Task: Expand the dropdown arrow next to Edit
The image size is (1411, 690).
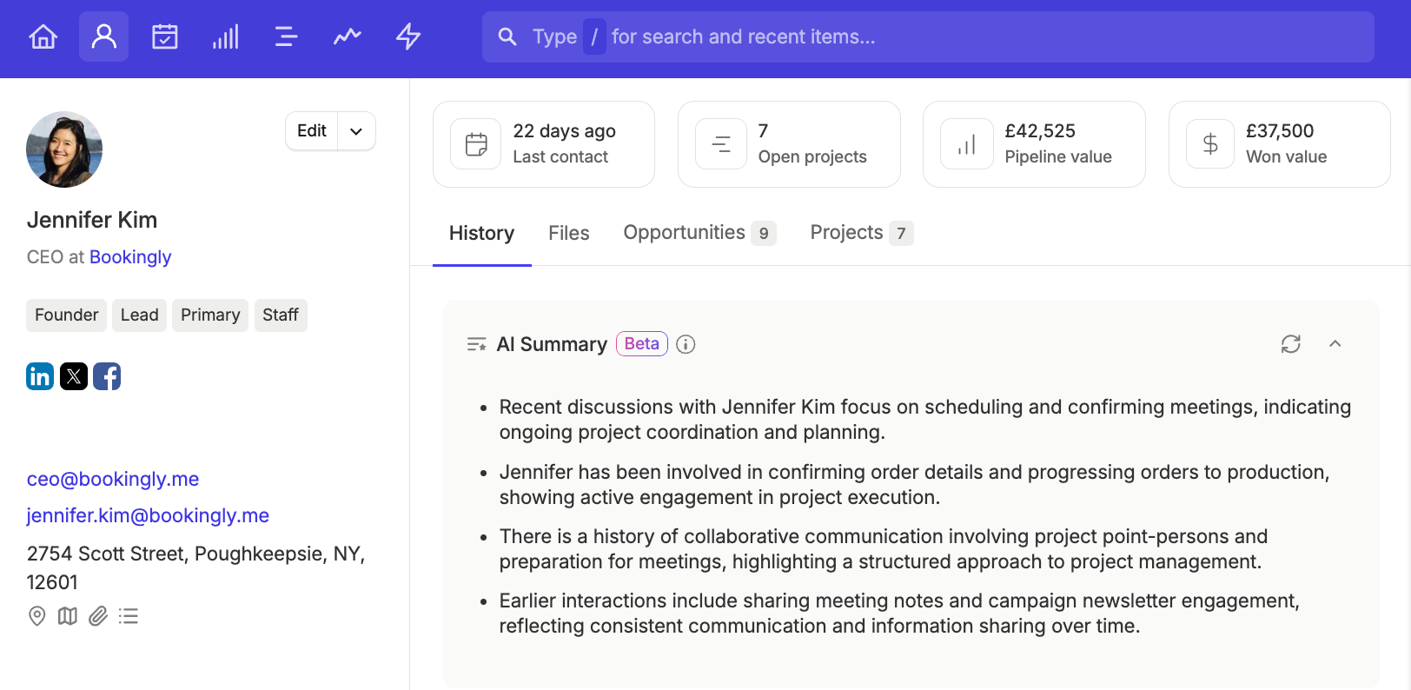Action: 356,131
